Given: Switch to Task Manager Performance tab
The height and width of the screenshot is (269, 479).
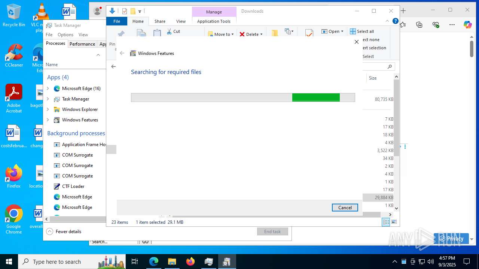Looking at the screenshot, I should (x=82, y=44).
